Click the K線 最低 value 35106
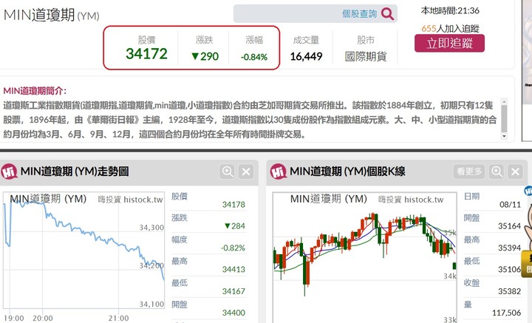The width and height of the screenshot is (532, 323). pyautogui.click(x=509, y=269)
